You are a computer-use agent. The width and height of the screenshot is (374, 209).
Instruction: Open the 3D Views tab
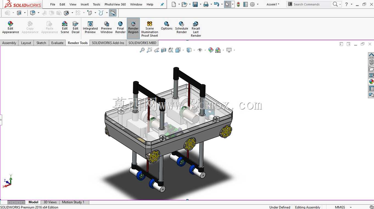click(x=50, y=202)
